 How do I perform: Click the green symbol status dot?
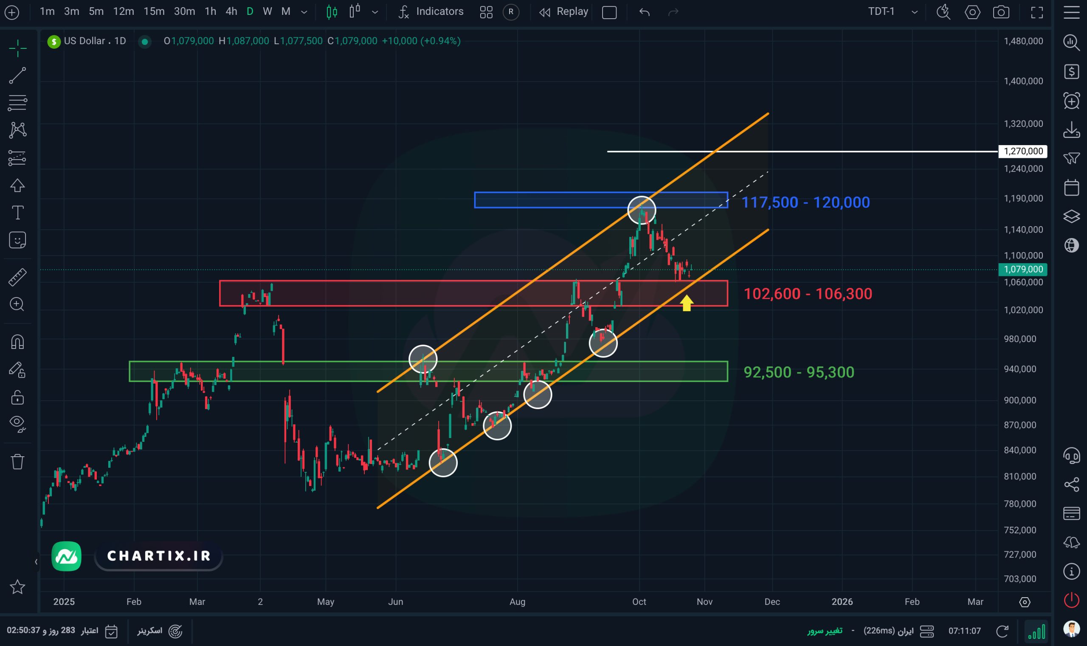coord(145,41)
